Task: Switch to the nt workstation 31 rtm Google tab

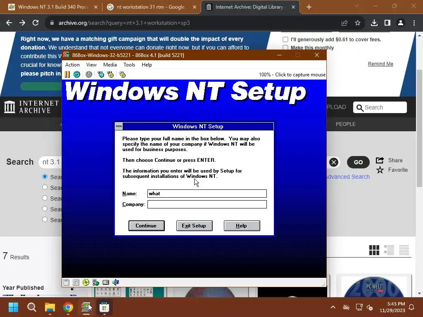Action: 151,7
